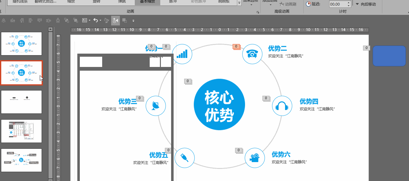Viewport: 409px width, 181px height.
Task: Open Customize Quick Access Toolbar dropdown
Action: 133,20
